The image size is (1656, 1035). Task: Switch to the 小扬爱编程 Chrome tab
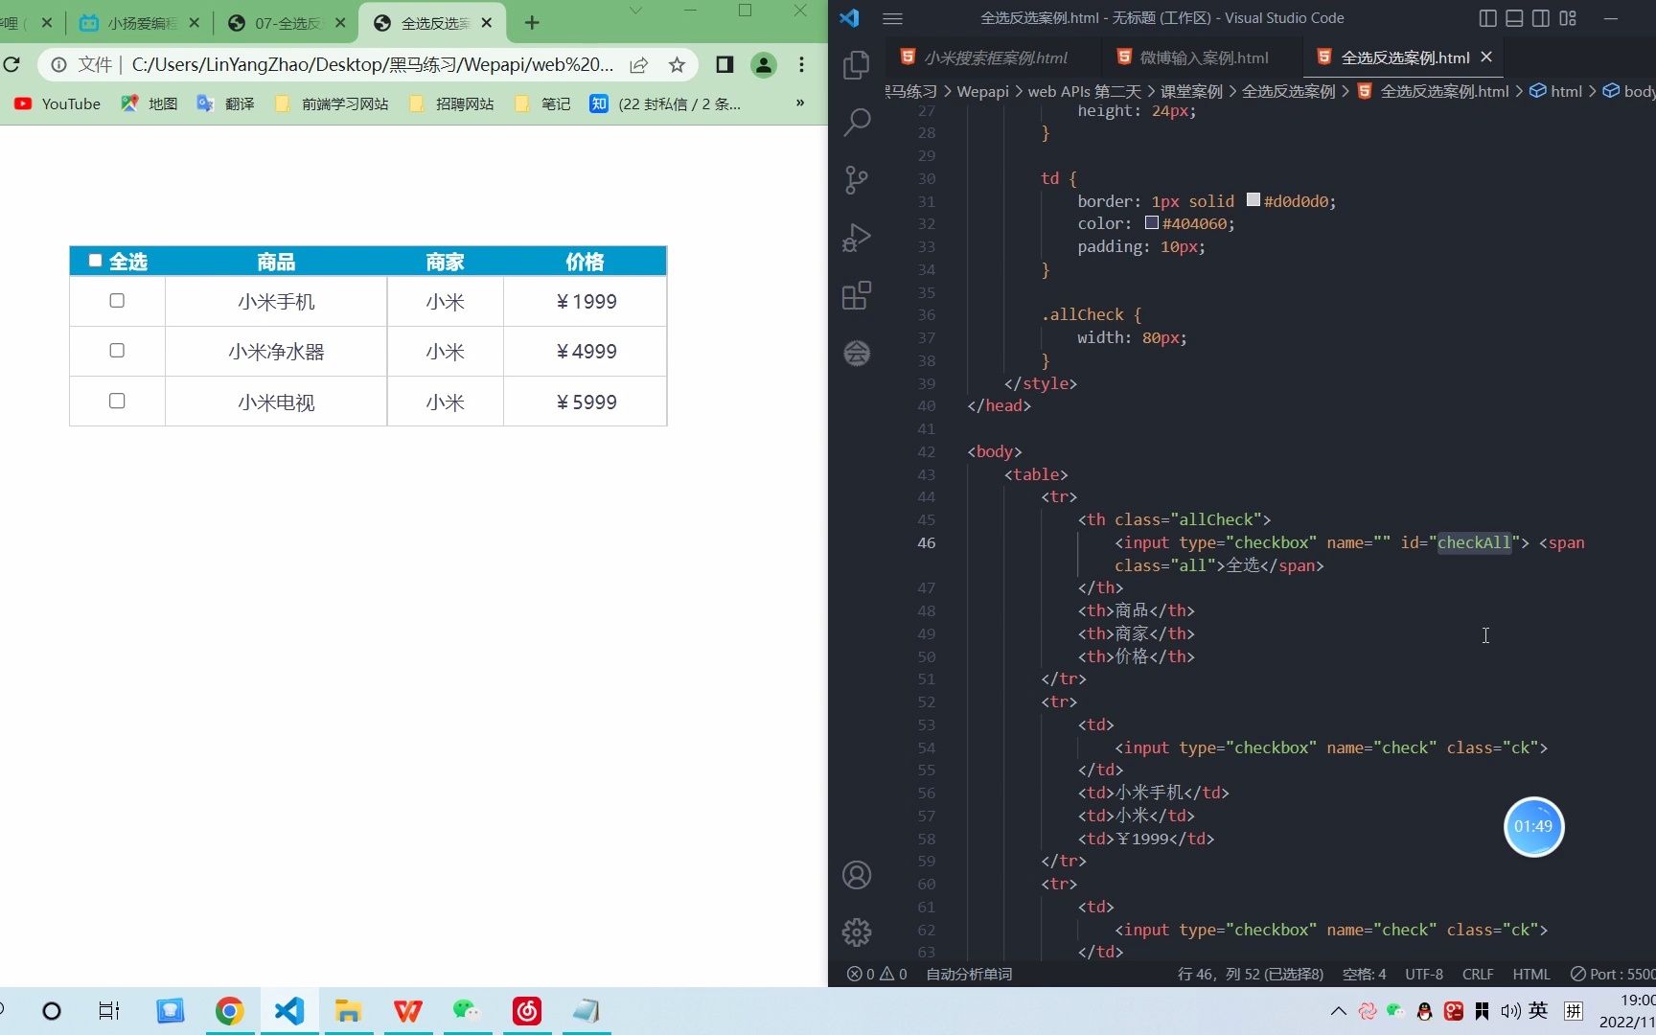tap(140, 23)
